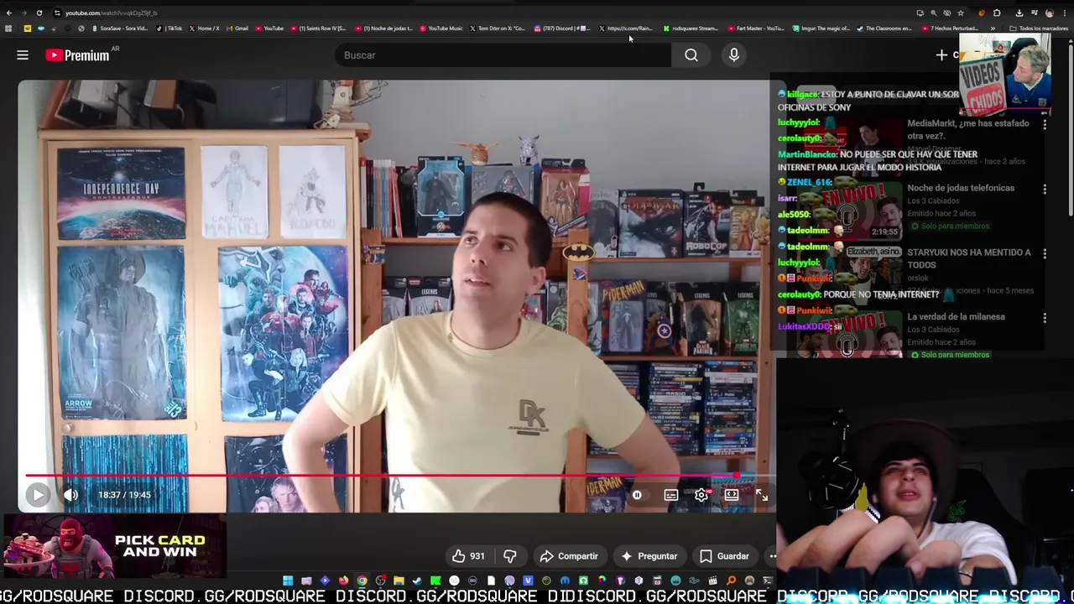Like the video with 931 likes
Viewport: 1074px width, 604px height.
(468, 556)
